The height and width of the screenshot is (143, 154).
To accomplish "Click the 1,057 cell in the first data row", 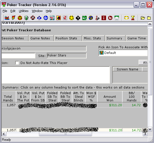I will coord(9,105).
